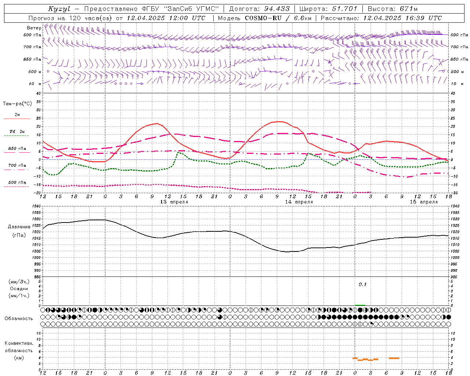Viewport: 470px width, 376px height.
Task: Click the 'Тем-ра(°C)' temperature axis title
Action: click(17, 104)
